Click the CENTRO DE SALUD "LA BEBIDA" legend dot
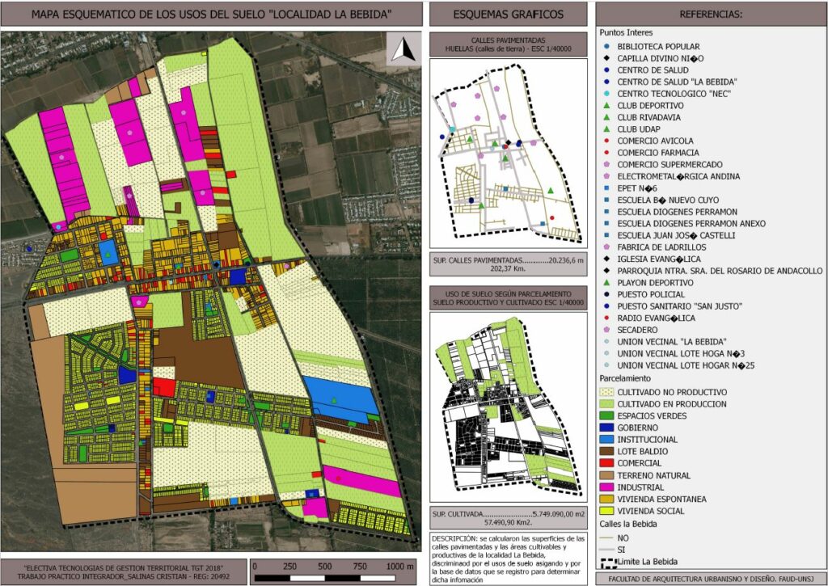This screenshot has height=586, width=828. [x=606, y=82]
